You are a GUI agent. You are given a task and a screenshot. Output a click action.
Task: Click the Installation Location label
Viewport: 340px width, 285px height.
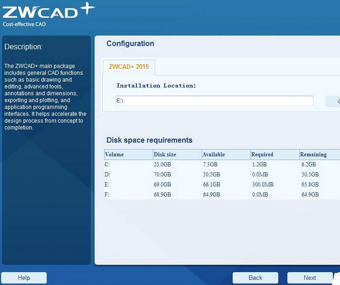pos(156,86)
